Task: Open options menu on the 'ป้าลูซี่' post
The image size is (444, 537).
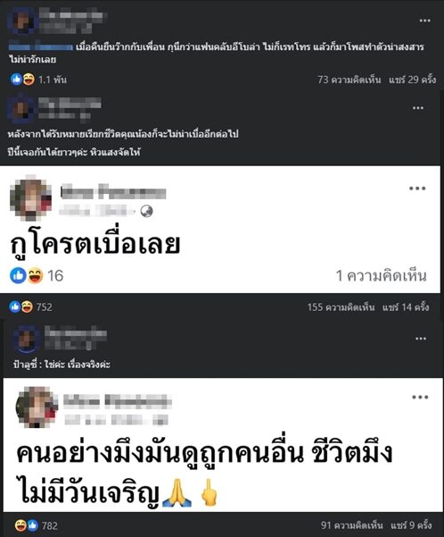Action: [x=421, y=339]
